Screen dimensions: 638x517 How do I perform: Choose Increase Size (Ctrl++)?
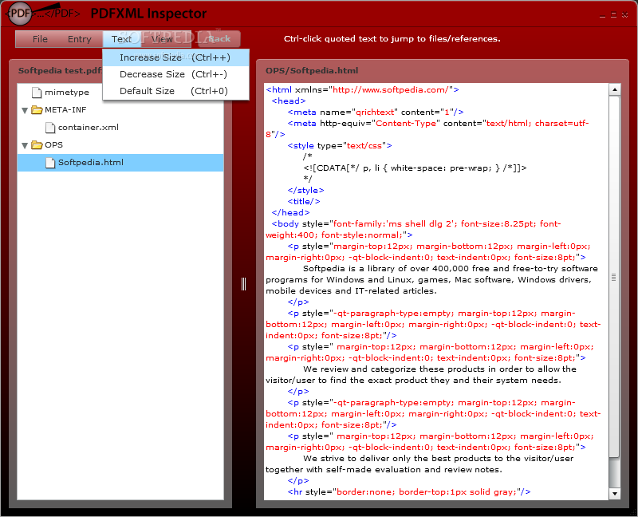175,57
